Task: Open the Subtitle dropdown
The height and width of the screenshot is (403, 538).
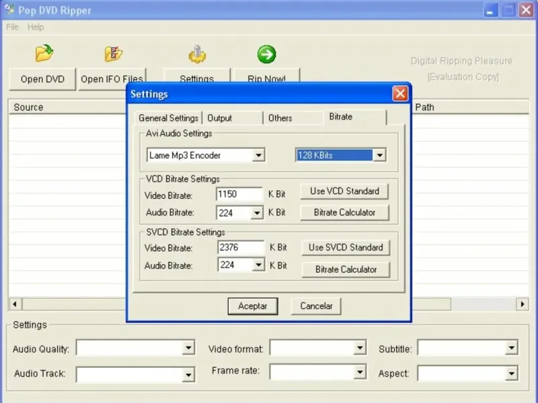Action: pyautogui.click(x=511, y=348)
